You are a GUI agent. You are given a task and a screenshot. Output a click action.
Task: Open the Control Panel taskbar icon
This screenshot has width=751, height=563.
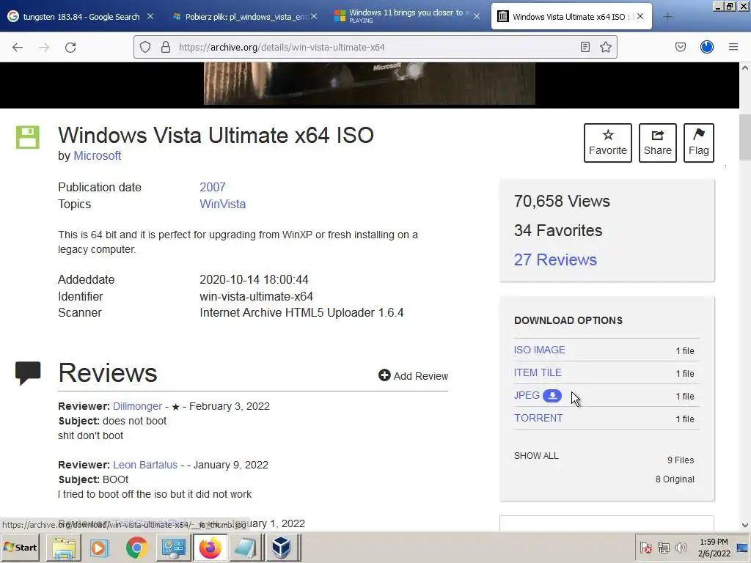[173, 548]
